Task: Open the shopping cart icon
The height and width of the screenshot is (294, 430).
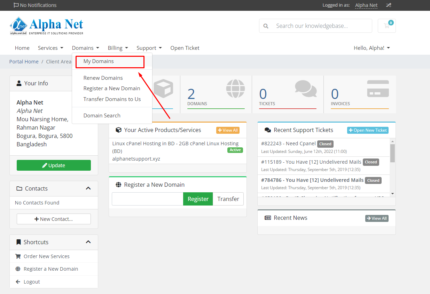Action: (x=386, y=26)
